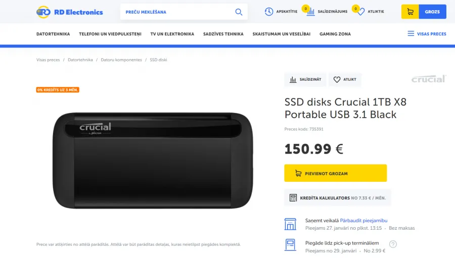This screenshot has width=455, height=258.
Task: Click the Crucial X8 product image
Action: point(153,161)
